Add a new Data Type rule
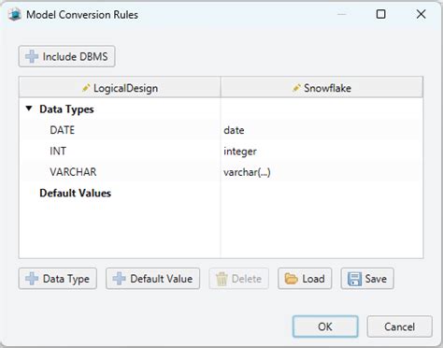Viewport: 443px width, 348px height. [x=58, y=279]
